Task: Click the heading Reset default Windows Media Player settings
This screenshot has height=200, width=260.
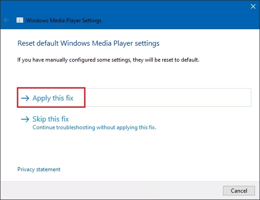Action: (88, 43)
